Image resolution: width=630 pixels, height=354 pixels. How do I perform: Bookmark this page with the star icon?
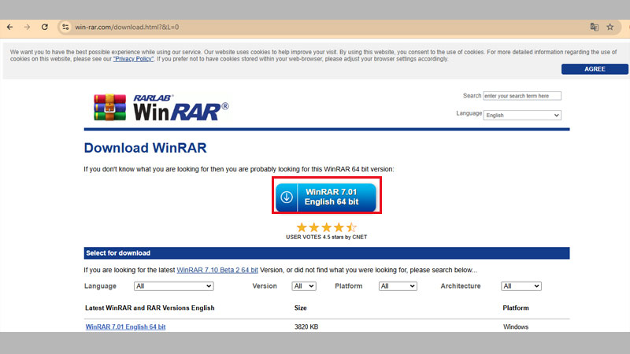(x=610, y=27)
